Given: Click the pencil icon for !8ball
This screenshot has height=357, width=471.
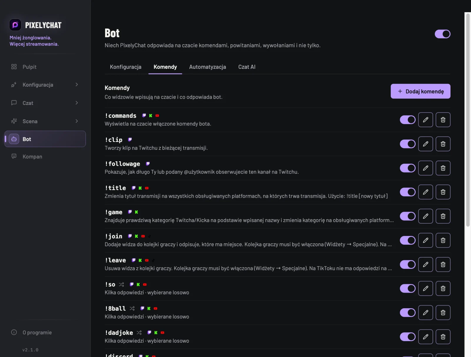Looking at the screenshot, I should point(425,313).
